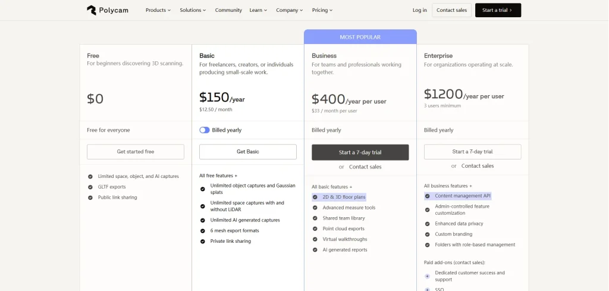Click 'All free features +' text

coord(218,176)
